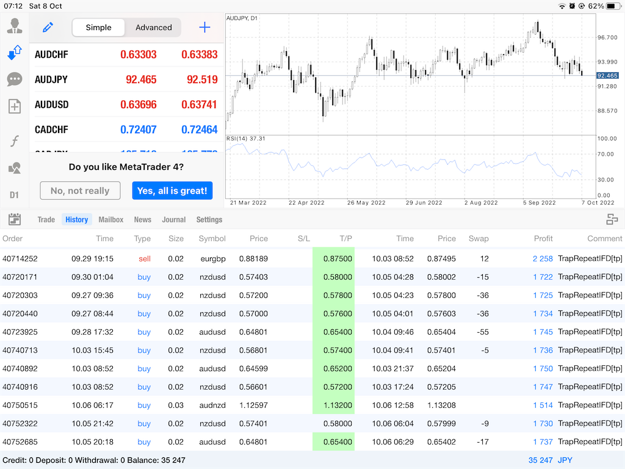The image size is (625, 469).
Task: Click Yes, all is great! button
Action: (x=172, y=191)
